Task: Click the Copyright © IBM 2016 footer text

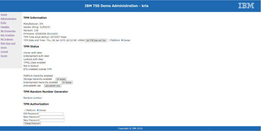Action: [130, 128]
